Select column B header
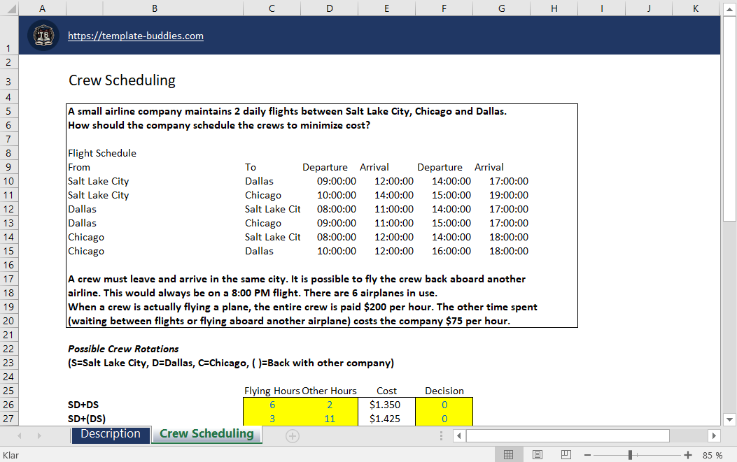Screen dimensions: 737x462 (154, 7)
